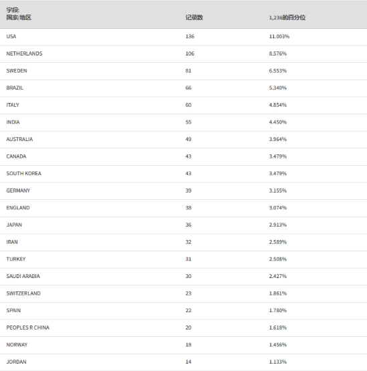Click the SOUTH KOREA entry

coord(23,173)
